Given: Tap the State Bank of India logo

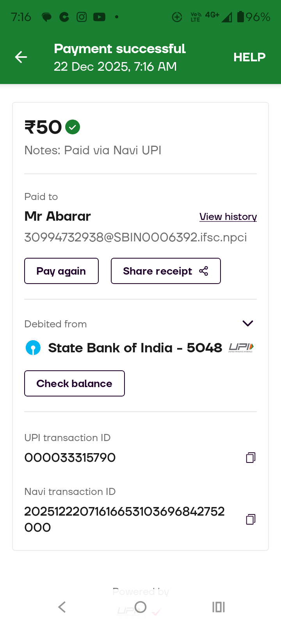Looking at the screenshot, I should pyautogui.click(x=33, y=348).
